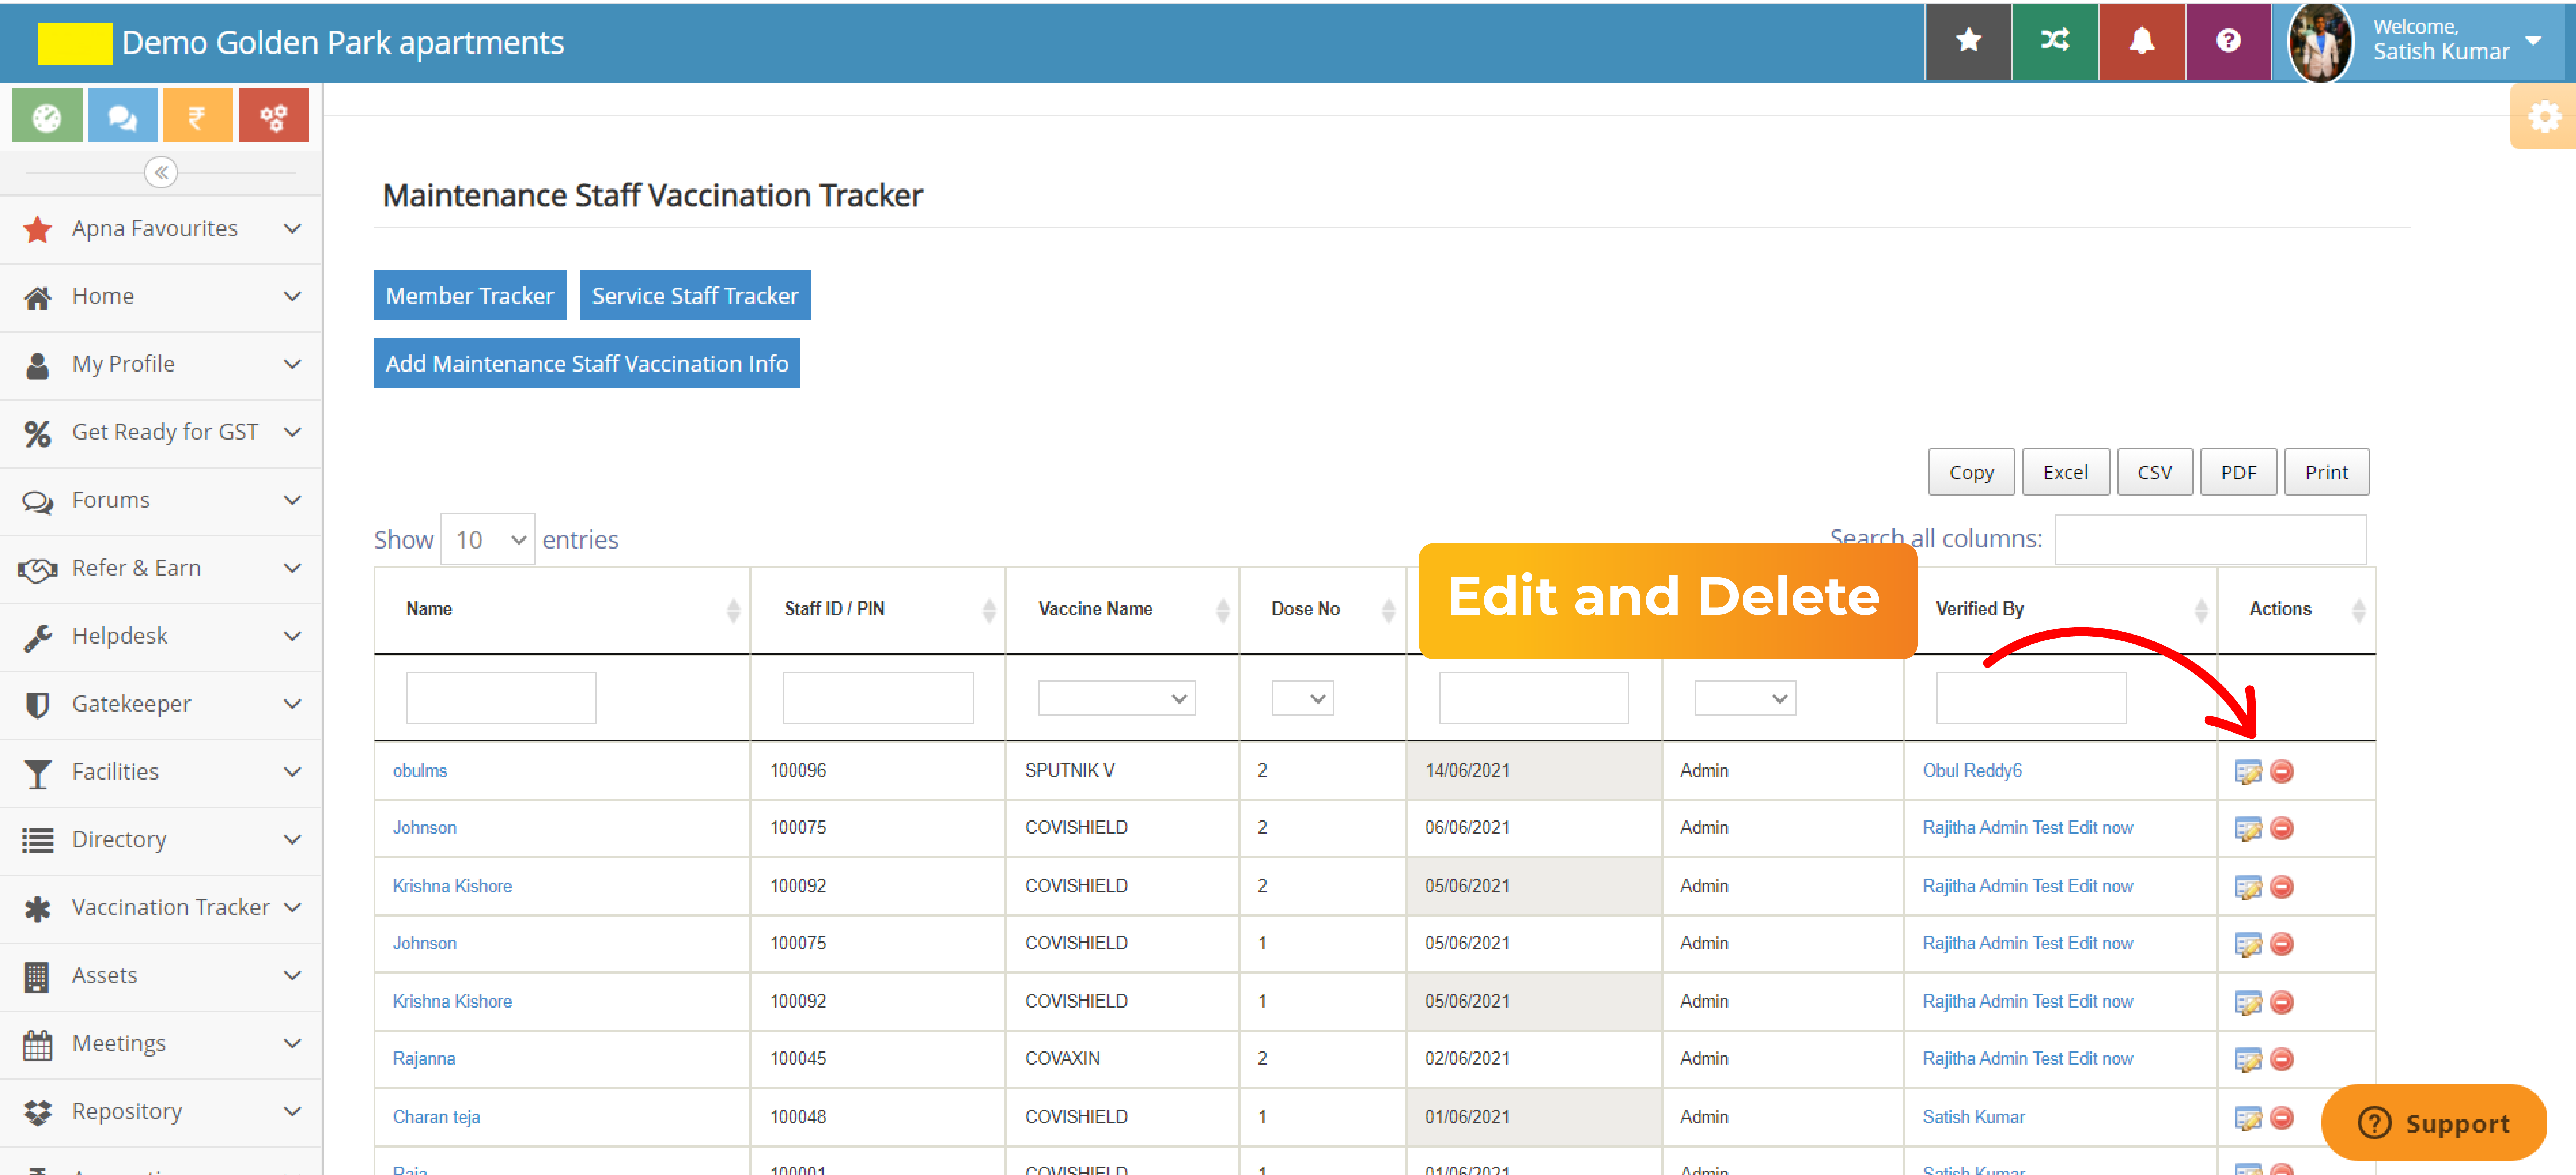
Task: Click the Helpdesk chevron arrow
Action: click(x=292, y=636)
